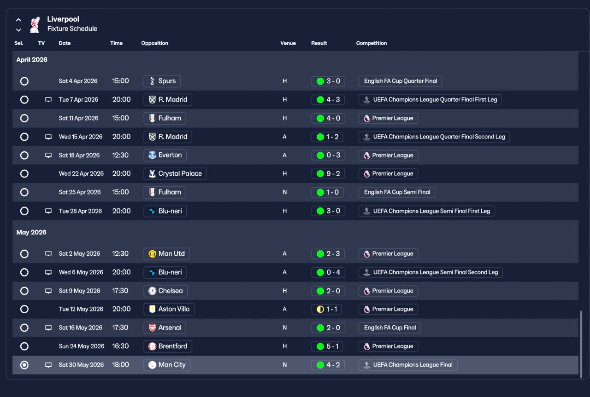The width and height of the screenshot is (590, 397).
Task: Click the Brentford crest icon
Action: pyautogui.click(x=152, y=346)
